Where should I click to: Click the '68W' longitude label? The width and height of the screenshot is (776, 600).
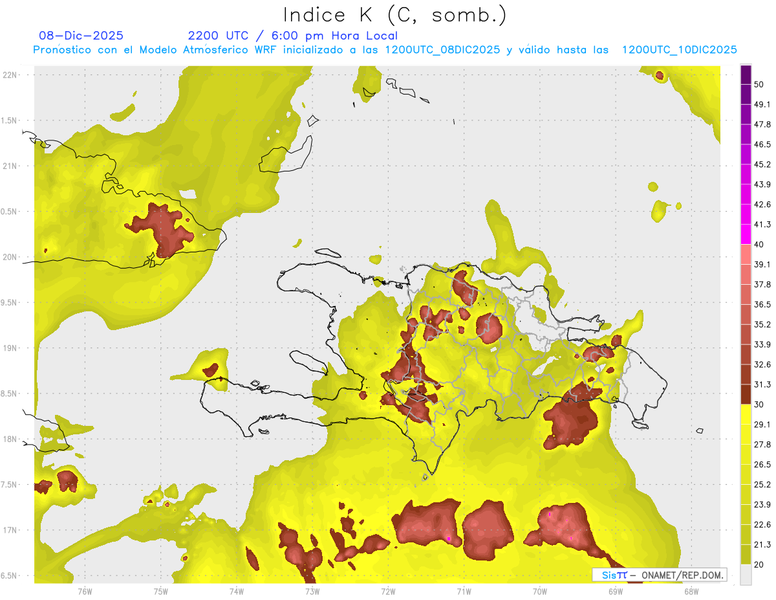pyautogui.click(x=691, y=591)
